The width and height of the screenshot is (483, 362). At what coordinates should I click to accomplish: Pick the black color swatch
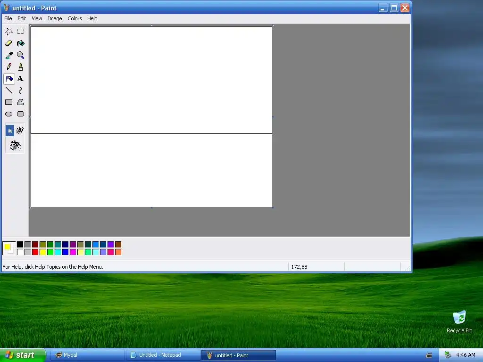20,245
